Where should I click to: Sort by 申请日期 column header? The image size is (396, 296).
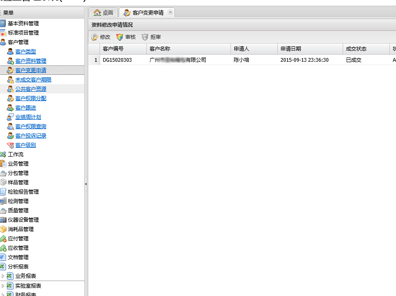click(x=291, y=49)
